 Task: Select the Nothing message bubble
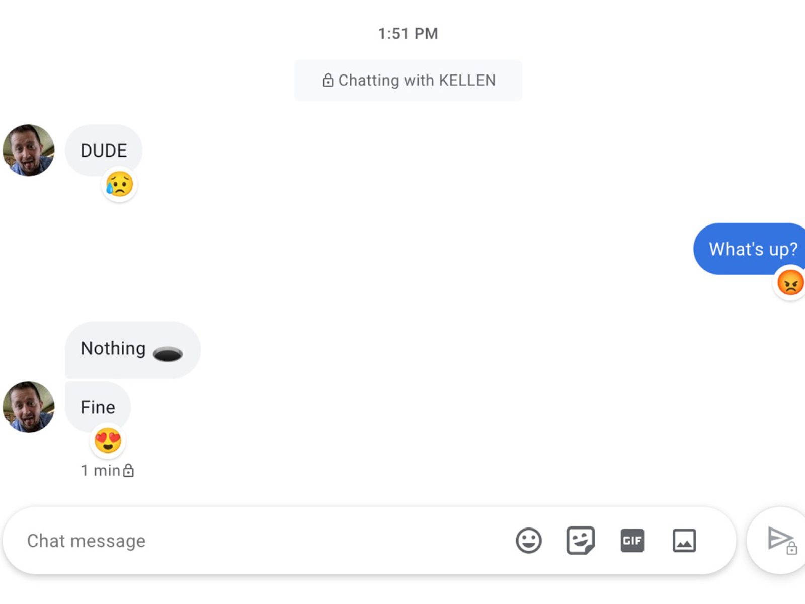pos(132,349)
